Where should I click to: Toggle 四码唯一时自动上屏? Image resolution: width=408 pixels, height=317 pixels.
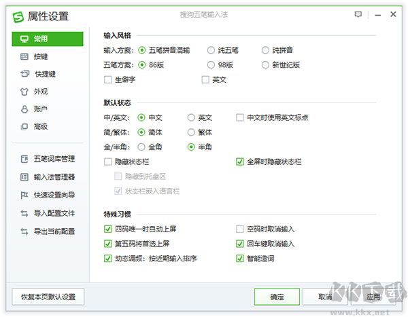(x=107, y=229)
